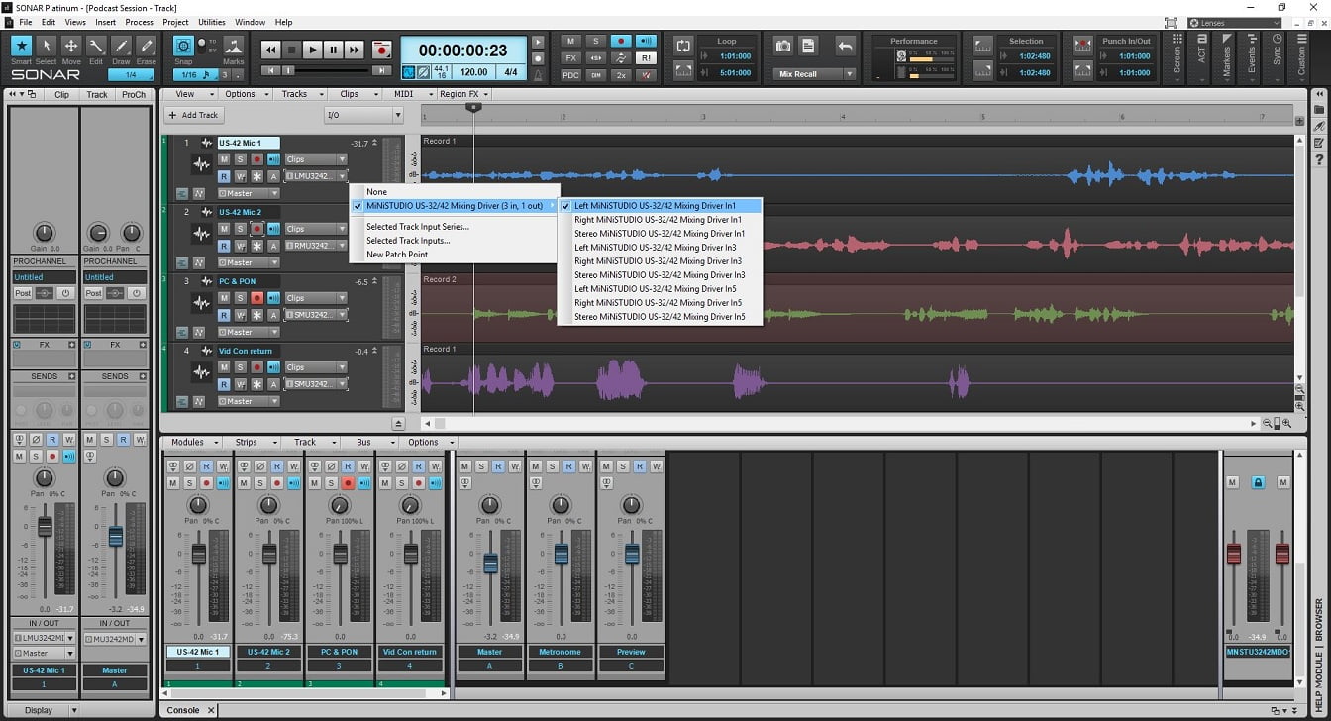1331x721 pixels.
Task: Click the global FX bypass button
Action: click(570, 58)
